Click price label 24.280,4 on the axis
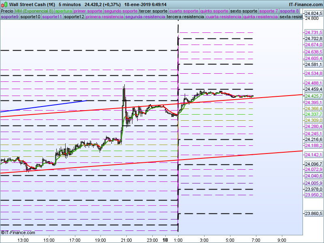This screenshot has height=243, width=324. pos(313,126)
